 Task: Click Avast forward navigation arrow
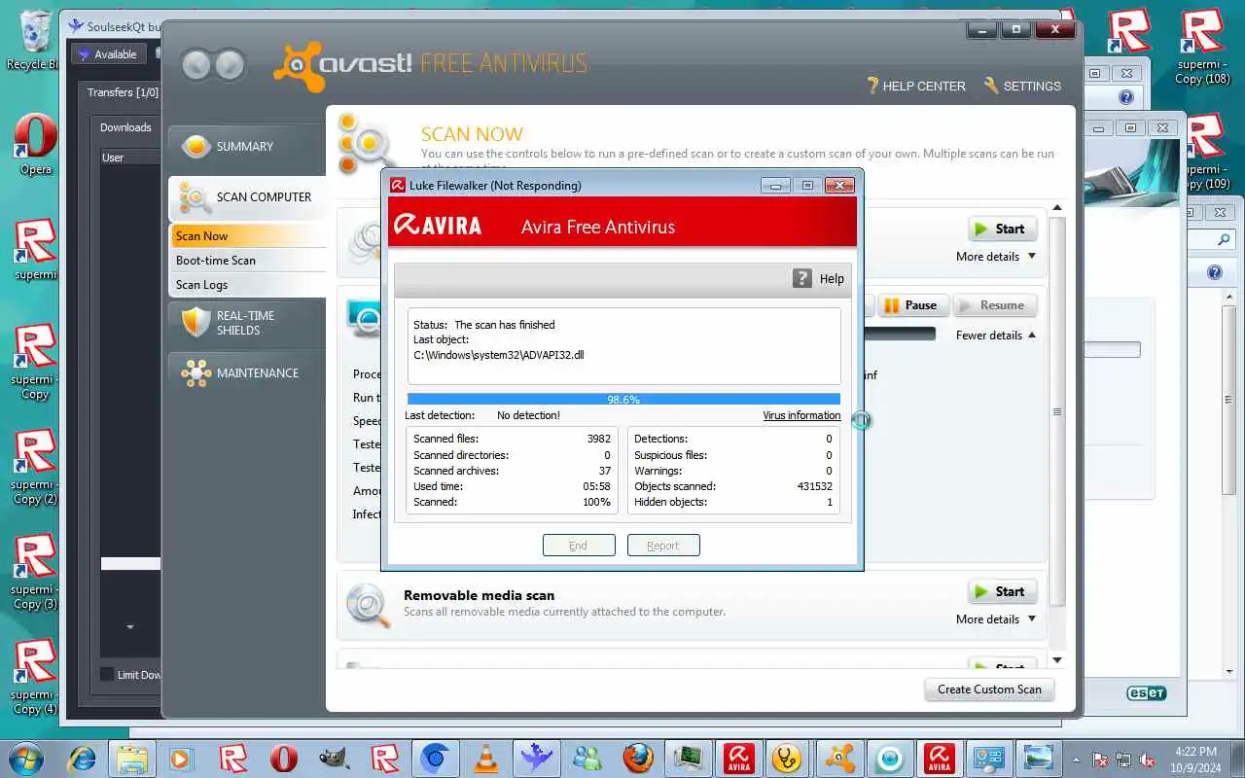tap(230, 65)
